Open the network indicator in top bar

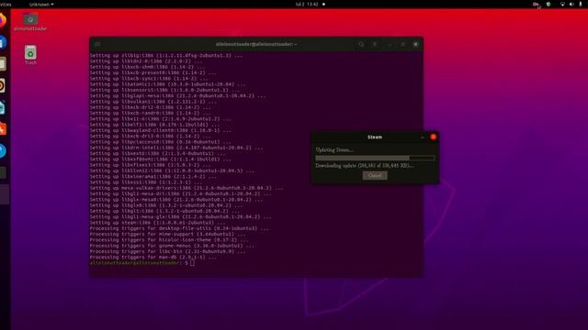point(562,4)
